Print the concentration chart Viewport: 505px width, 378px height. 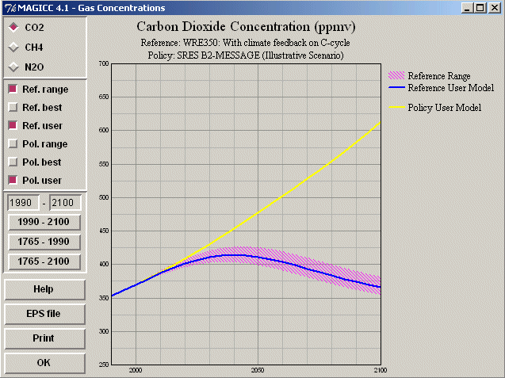[44, 338]
